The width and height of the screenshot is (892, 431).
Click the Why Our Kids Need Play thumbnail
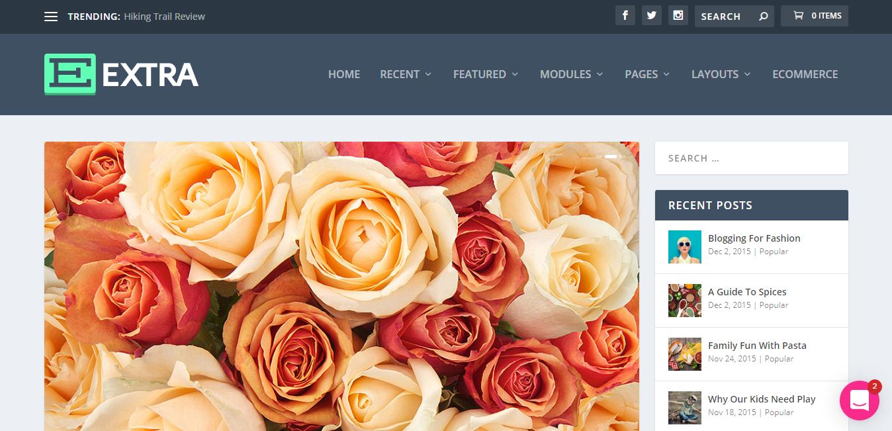click(x=685, y=408)
